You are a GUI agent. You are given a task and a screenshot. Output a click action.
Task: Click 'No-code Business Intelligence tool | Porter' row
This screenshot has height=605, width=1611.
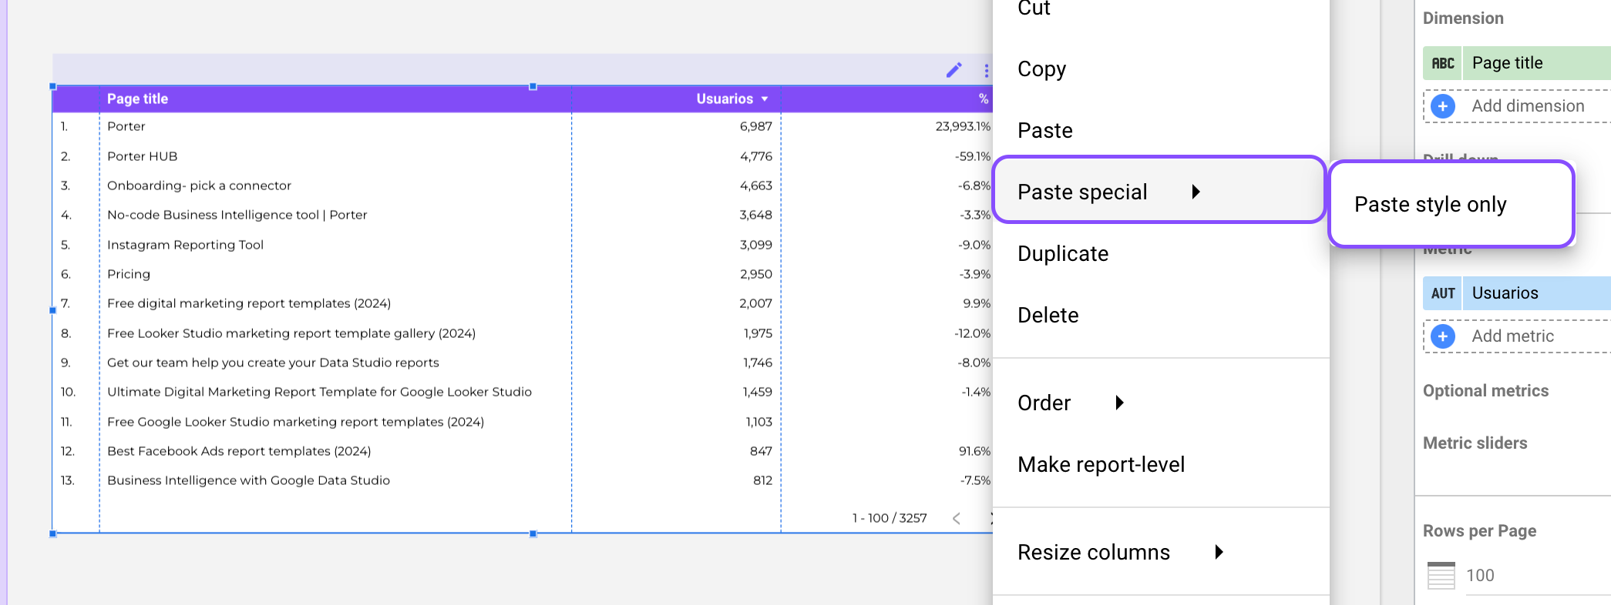pyautogui.click(x=522, y=215)
